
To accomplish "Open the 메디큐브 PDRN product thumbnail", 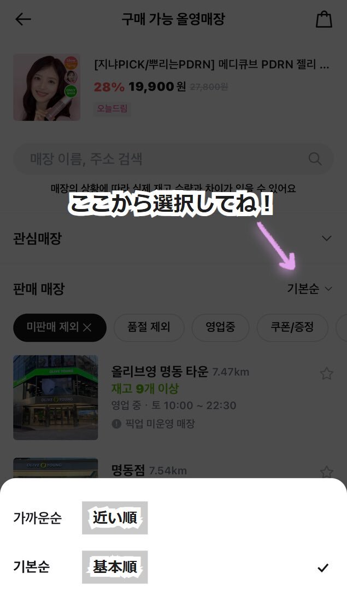I will 46,87.
